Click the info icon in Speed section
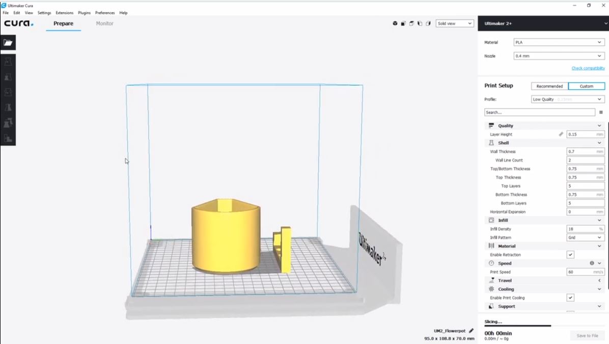 pyautogui.click(x=592, y=263)
